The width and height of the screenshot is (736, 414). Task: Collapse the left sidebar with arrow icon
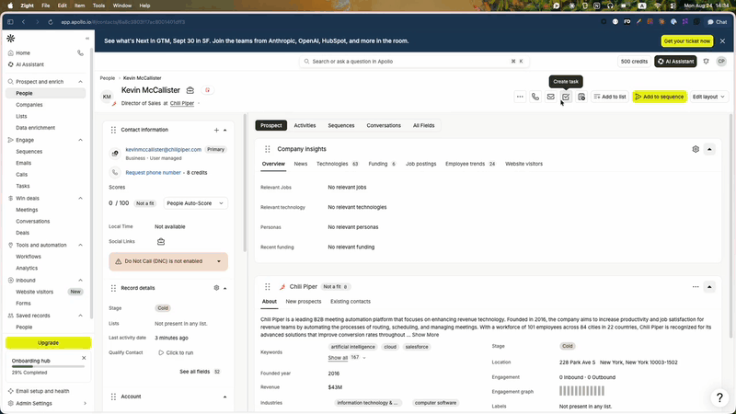tap(87, 39)
